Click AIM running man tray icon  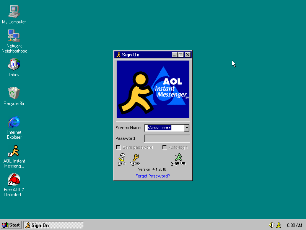click(x=278, y=225)
